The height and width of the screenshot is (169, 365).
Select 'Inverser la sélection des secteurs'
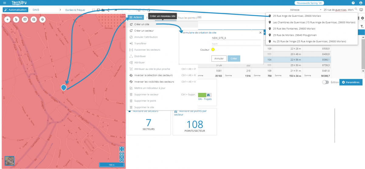(x=153, y=75)
